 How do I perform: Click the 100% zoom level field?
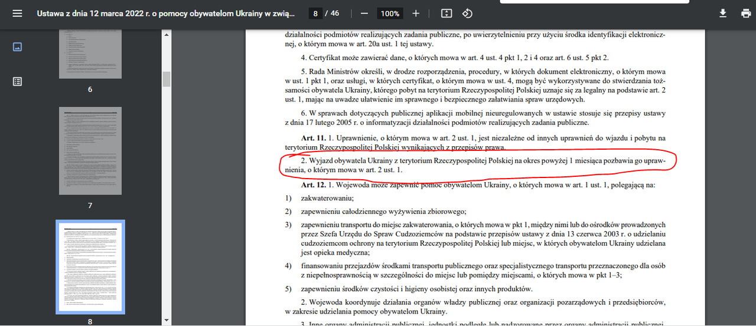tap(390, 13)
